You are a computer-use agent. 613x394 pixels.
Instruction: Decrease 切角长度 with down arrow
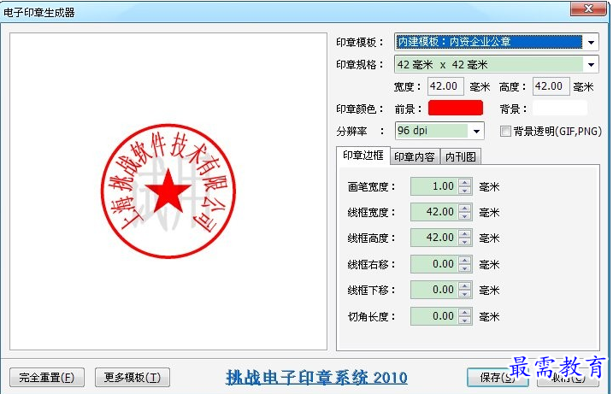(464, 320)
